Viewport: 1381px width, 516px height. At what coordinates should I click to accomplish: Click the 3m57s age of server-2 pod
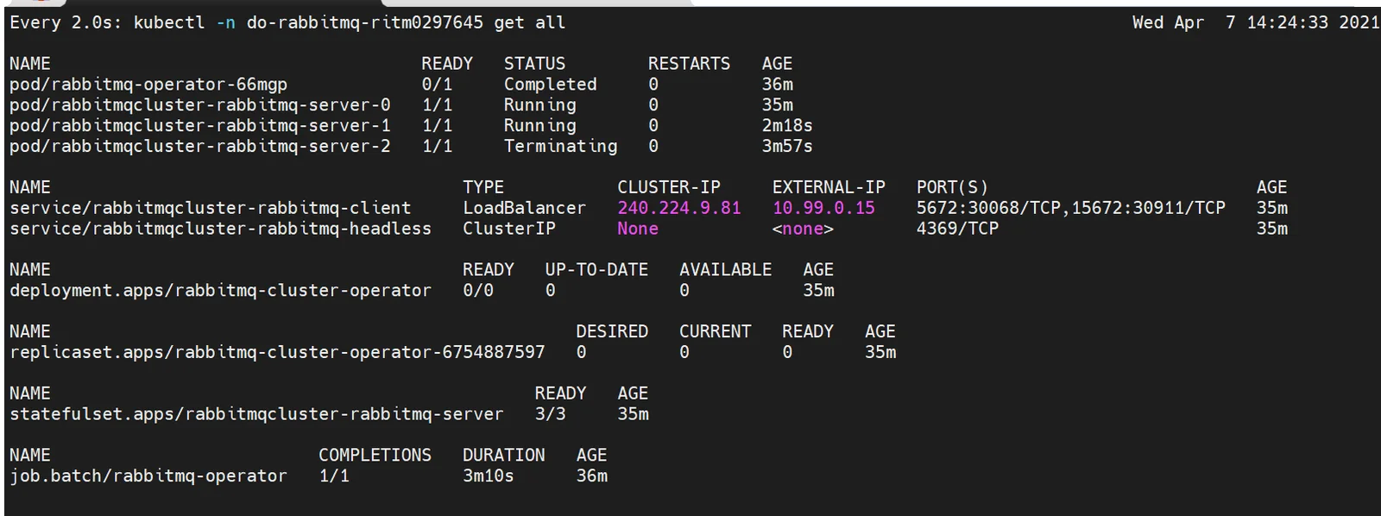click(787, 147)
